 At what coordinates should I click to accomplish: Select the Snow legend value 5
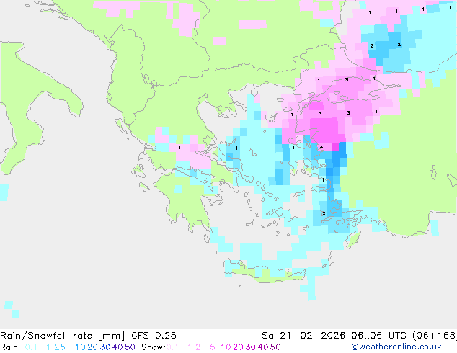[x=213, y=347]
